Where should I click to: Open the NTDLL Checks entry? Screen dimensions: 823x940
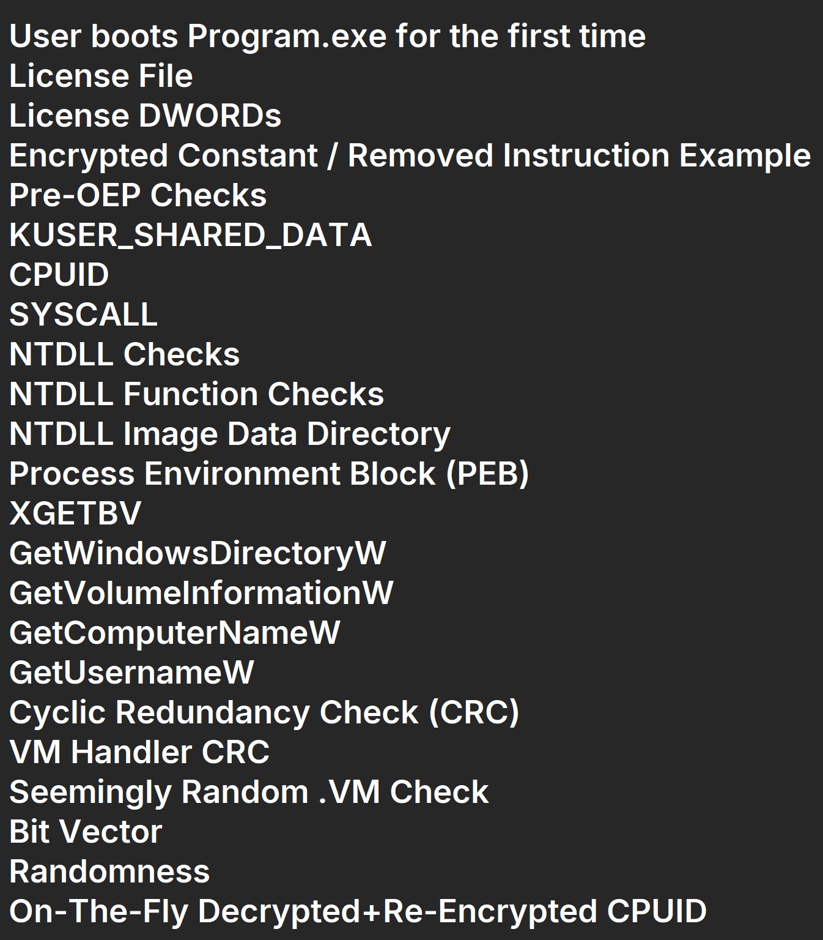(125, 354)
